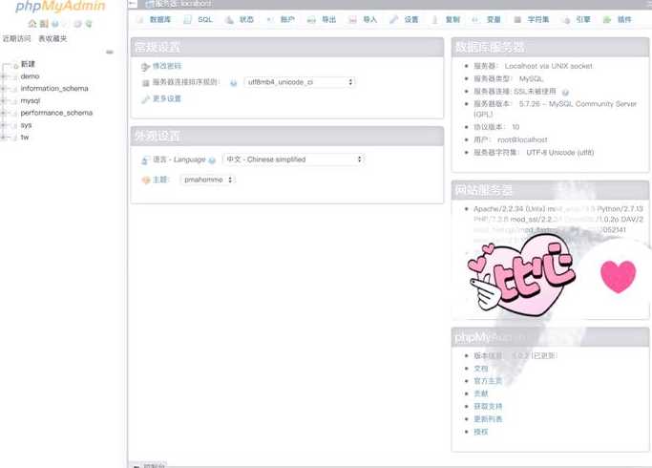652x468 pixels.
Task: Expand the demo database node
Action: (4, 76)
